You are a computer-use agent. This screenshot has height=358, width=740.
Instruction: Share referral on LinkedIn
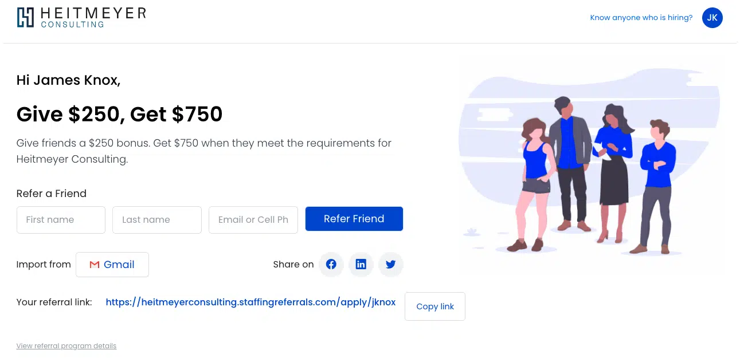pos(361,265)
